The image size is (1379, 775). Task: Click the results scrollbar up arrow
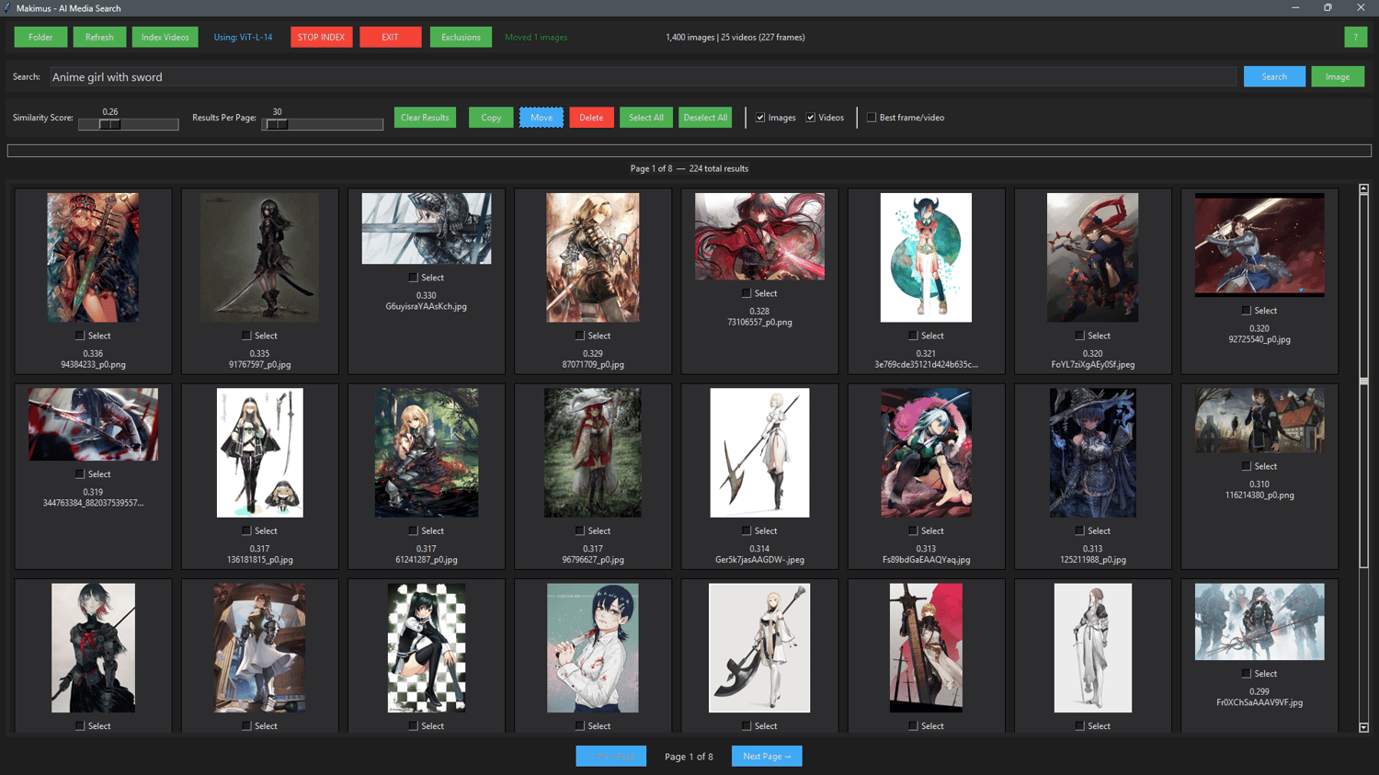(1363, 188)
